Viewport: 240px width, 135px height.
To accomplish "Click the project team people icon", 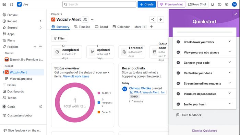I will tap(85, 20).
